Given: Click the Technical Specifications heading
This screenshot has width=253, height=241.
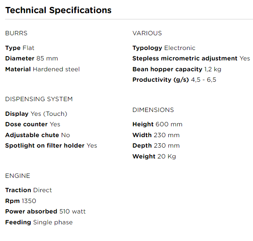Looking at the screenshot, I should coord(58,10).
